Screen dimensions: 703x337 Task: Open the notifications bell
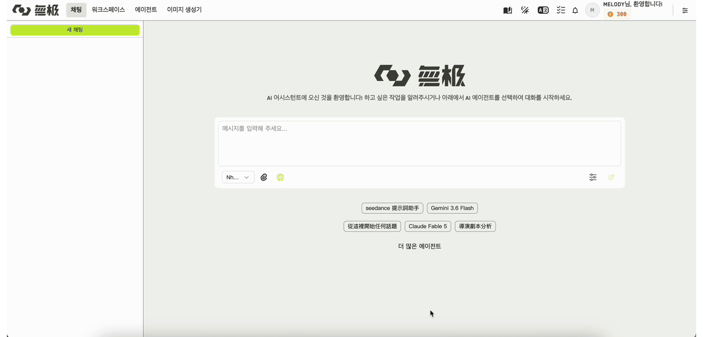[575, 10]
